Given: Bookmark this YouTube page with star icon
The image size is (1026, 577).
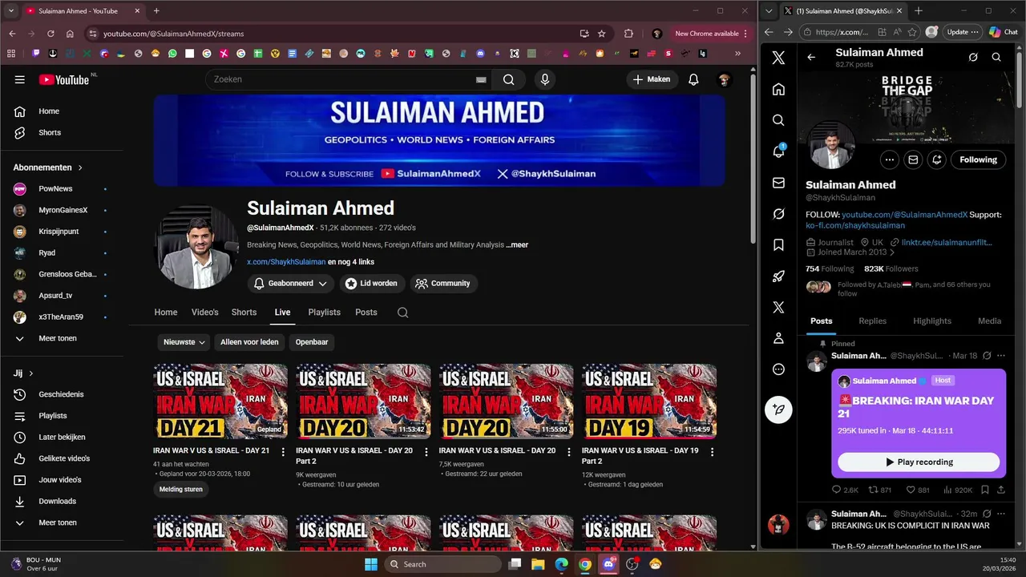Looking at the screenshot, I should click(601, 34).
